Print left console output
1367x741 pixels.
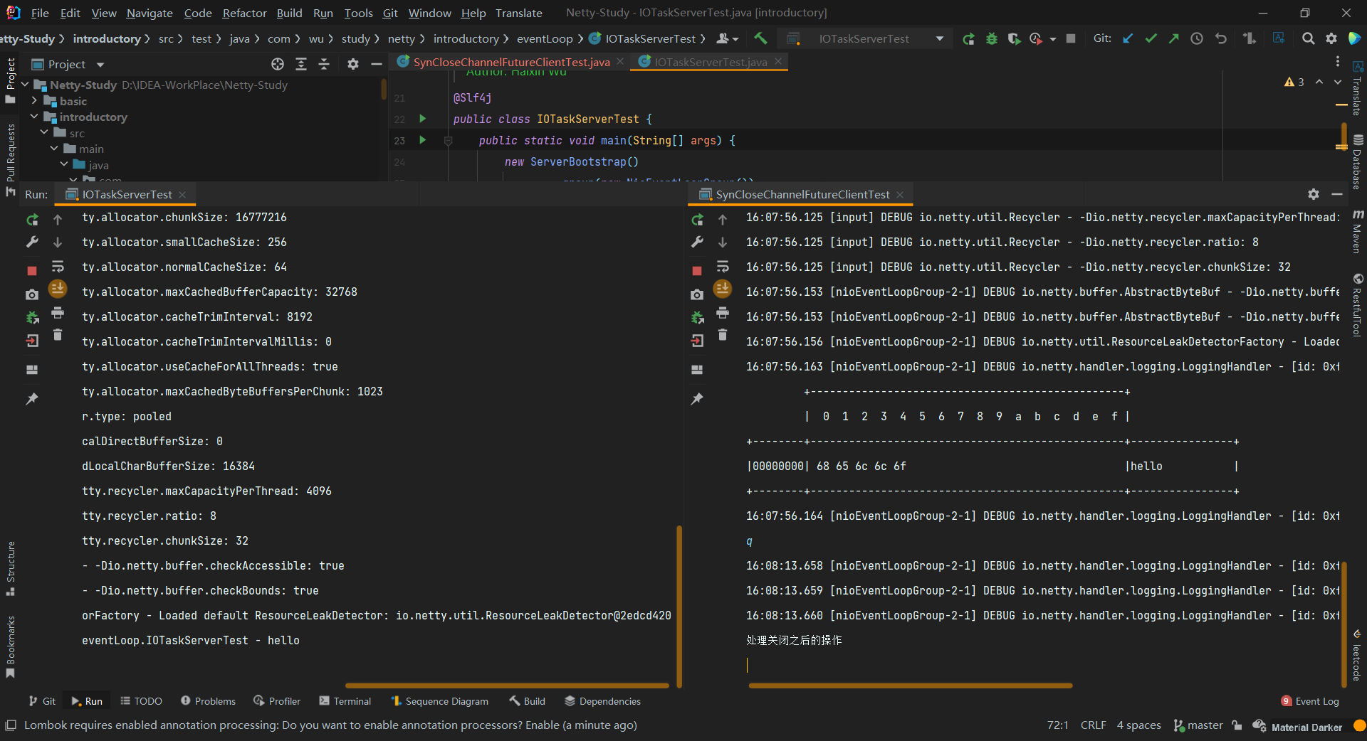pyautogui.click(x=58, y=312)
